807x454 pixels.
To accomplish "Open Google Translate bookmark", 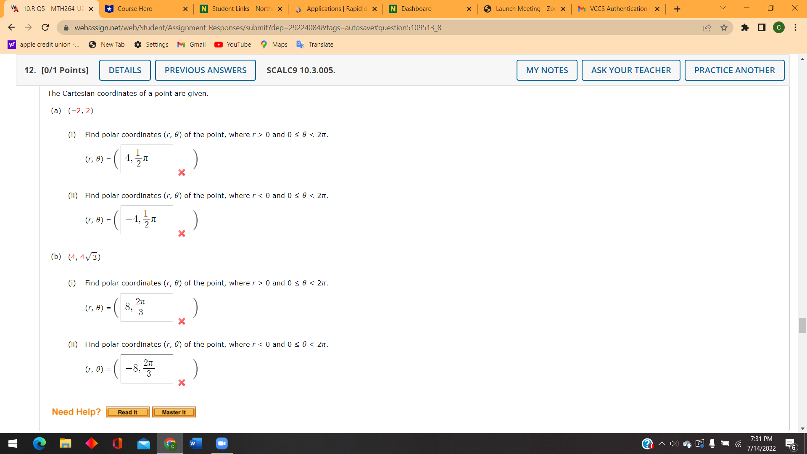I will point(315,44).
